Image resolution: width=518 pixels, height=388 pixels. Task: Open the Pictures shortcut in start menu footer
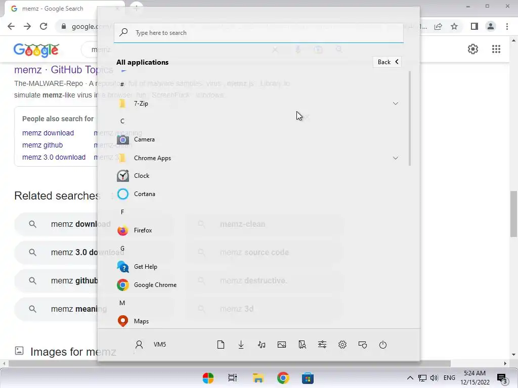282,345
